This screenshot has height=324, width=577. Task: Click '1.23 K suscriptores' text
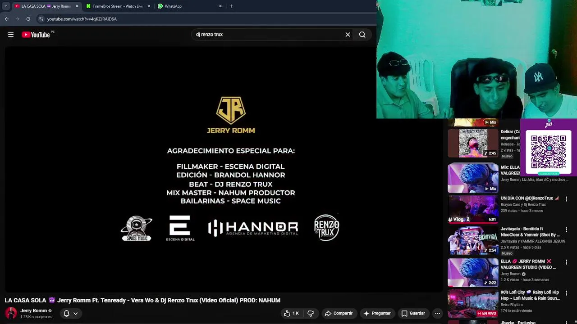coord(36,317)
